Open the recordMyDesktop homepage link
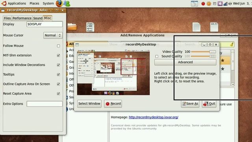Viewport: 252px width, 142px height. [x=154, y=117]
